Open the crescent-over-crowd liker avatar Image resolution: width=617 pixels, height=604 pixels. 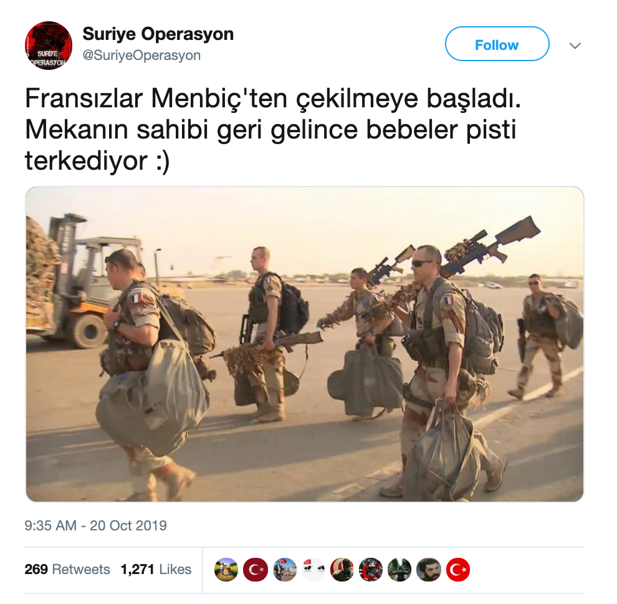[371, 570]
